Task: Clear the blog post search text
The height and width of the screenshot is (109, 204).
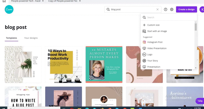Action: (x=157, y=10)
